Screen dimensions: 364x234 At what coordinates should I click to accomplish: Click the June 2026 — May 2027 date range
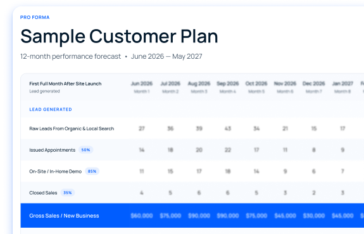(x=166, y=56)
